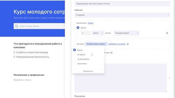Select the delayed time radio button
This screenshot has width=175, height=98.
(78, 33)
